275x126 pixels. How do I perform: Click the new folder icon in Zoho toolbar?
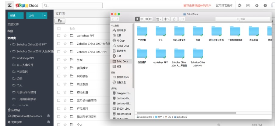(60, 21)
